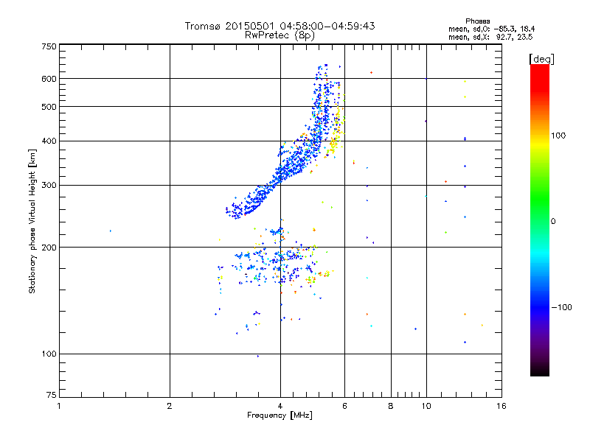
Task: Click the 'mean, sd,X: 92.7, 23.5' line
Action: tap(490, 37)
